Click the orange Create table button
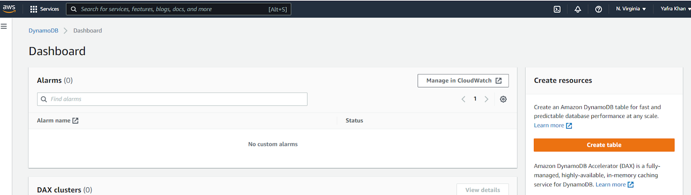Screen dimensions: 691x195 [604, 145]
